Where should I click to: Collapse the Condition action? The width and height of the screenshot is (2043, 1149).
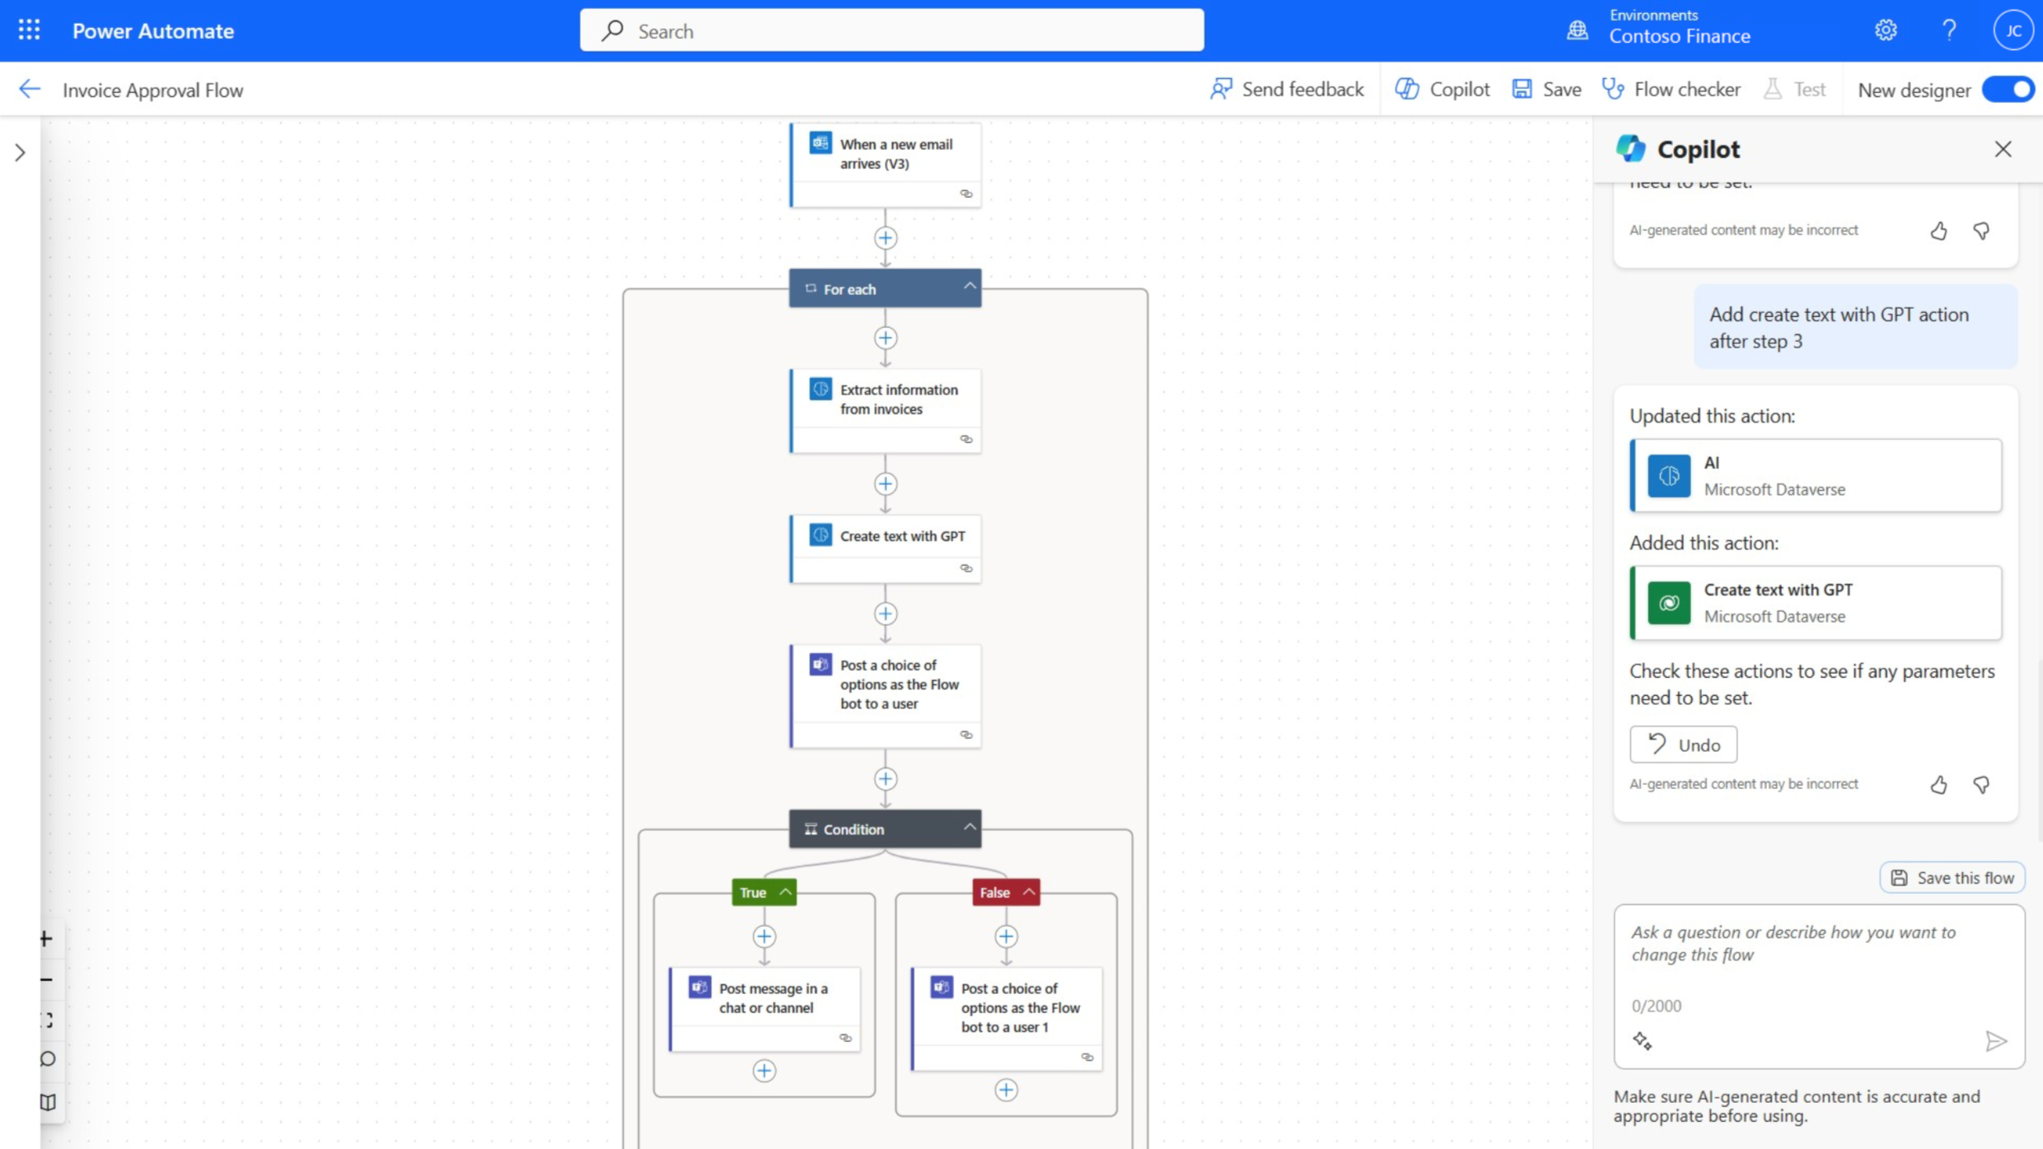pos(969,828)
